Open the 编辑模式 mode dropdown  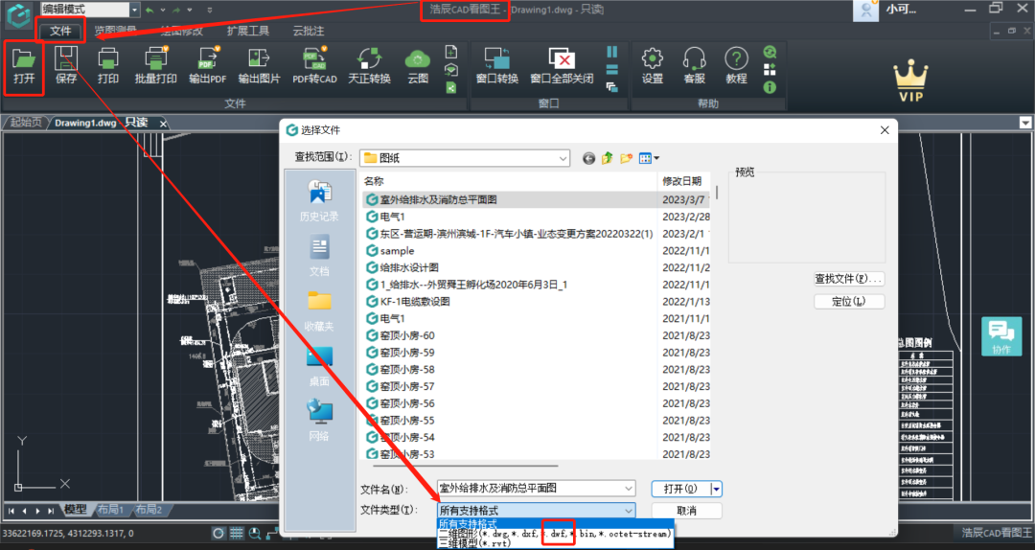point(135,10)
